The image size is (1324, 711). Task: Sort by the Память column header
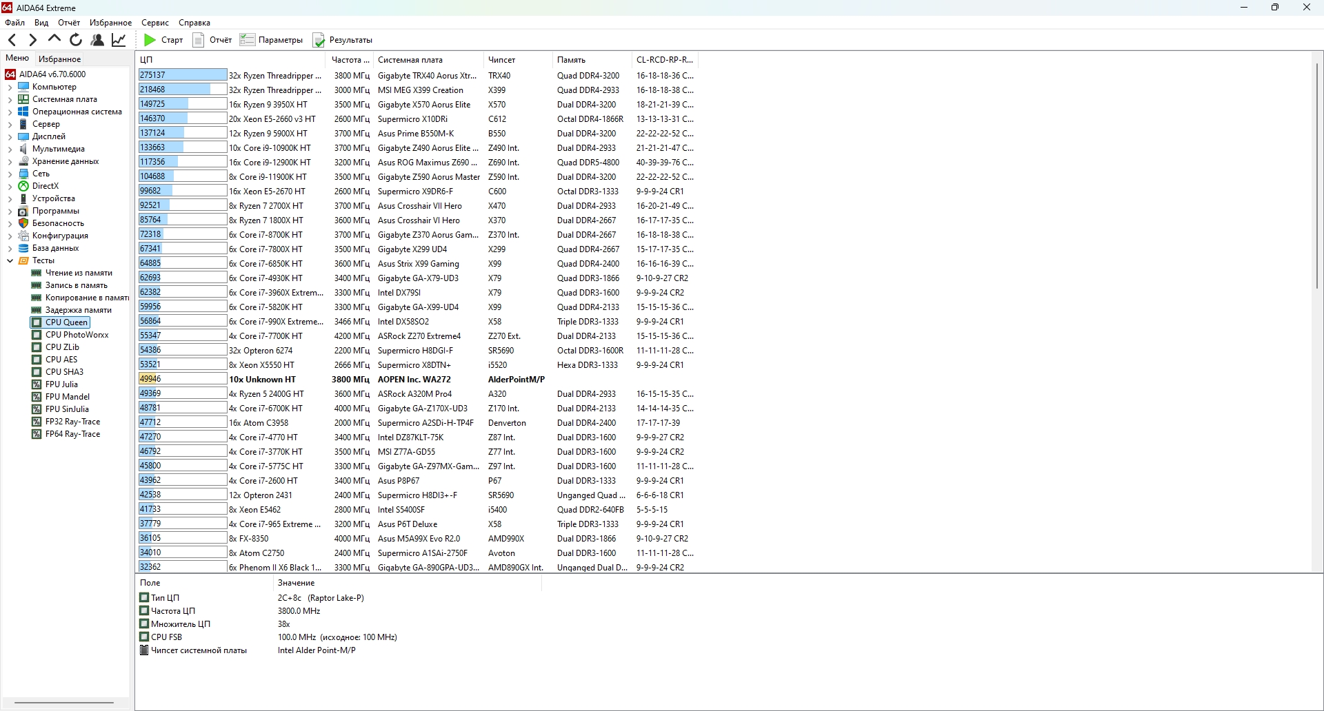click(592, 60)
